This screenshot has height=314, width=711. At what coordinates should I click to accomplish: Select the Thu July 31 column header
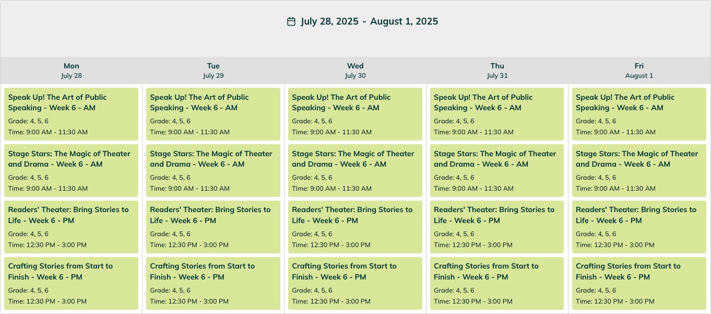click(497, 71)
